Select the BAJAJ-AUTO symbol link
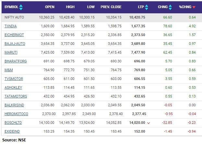 pos(15,43)
